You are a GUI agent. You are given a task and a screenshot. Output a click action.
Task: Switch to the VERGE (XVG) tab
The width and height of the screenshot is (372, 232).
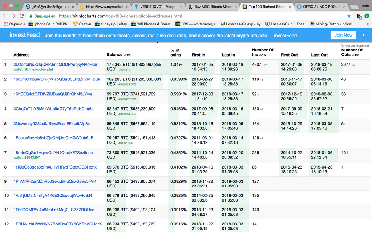point(157,7)
